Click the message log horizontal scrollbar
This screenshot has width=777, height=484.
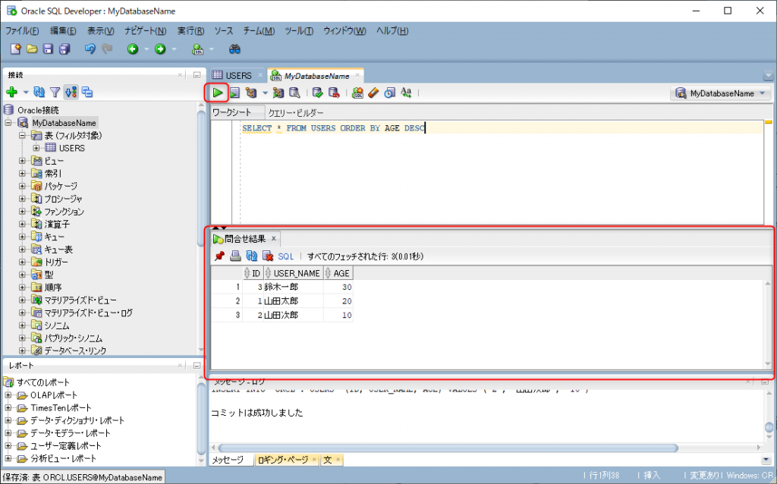pyautogui.click(x=448, y=448)
